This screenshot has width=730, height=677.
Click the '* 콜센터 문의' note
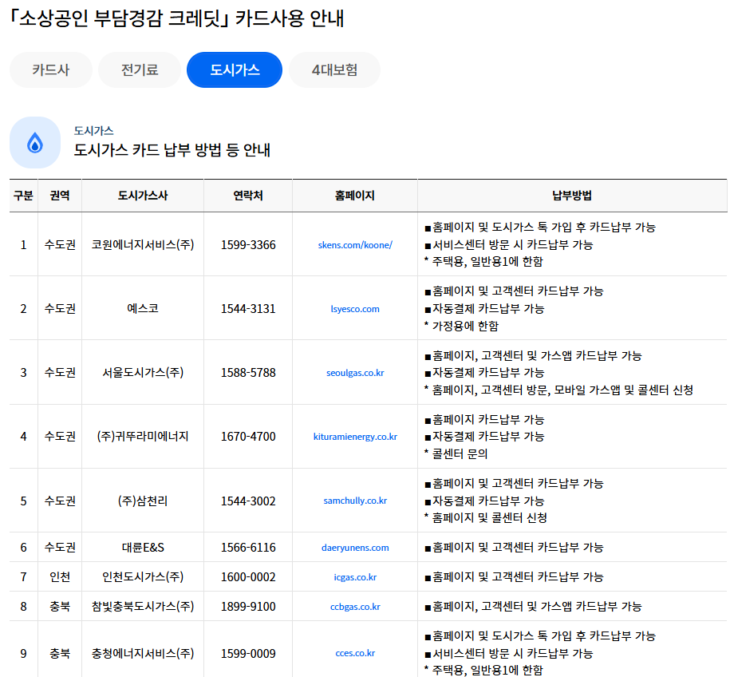click(x=456, y=453)
